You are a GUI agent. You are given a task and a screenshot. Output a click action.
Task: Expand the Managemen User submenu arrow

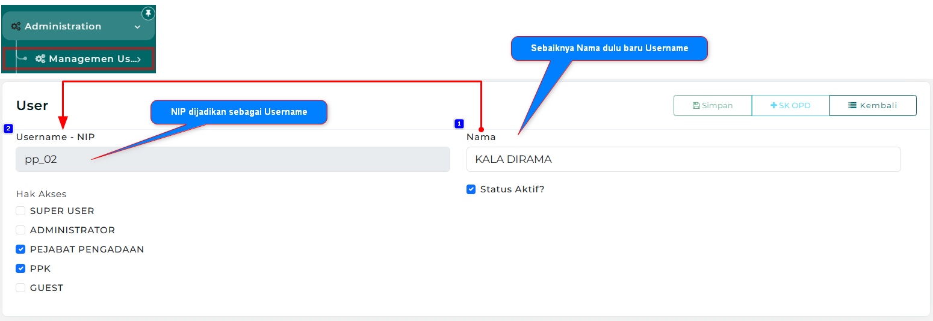click(x=138, y=60)
